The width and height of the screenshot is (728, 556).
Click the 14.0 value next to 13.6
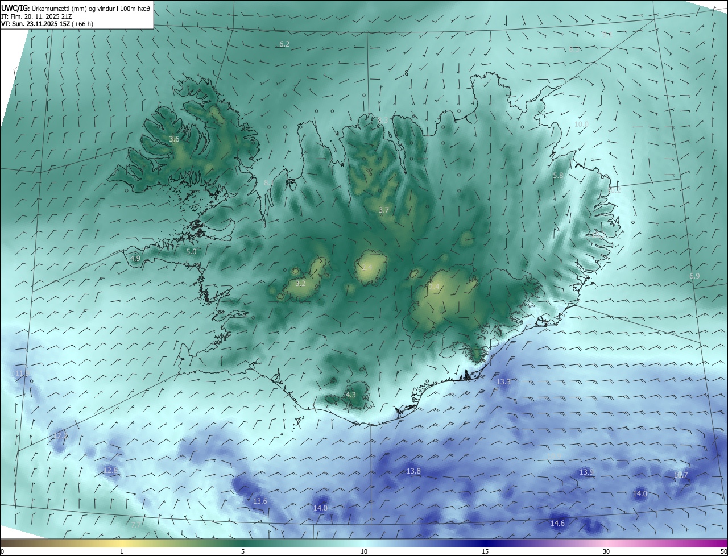click(321, 508)
